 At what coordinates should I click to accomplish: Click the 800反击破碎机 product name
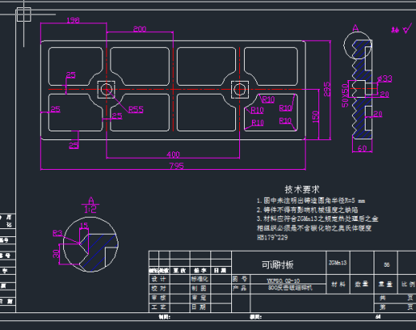[290, 288]
